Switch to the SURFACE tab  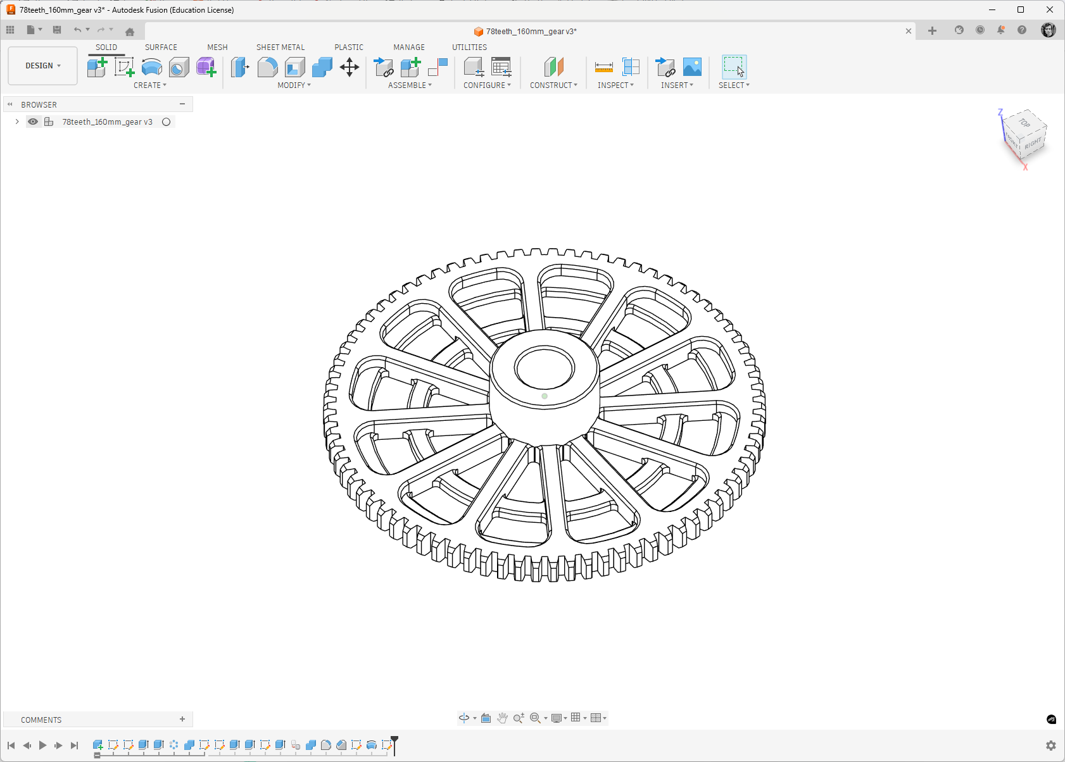(x=161, y=47)
